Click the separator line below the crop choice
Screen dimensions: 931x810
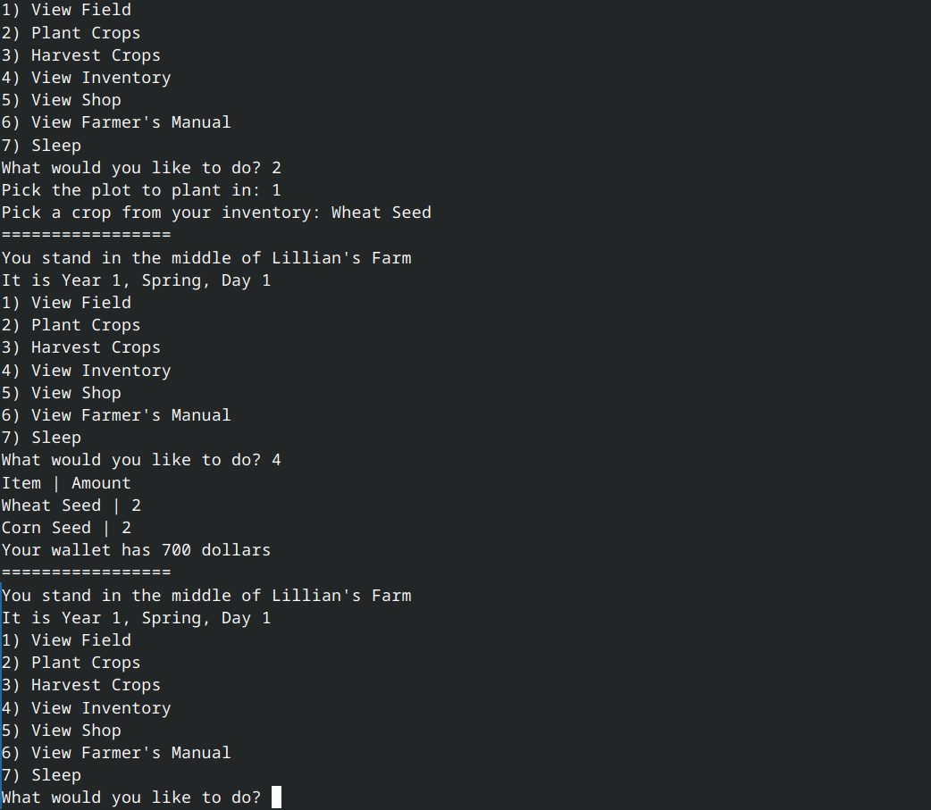pyautogui.click(x=86, y=235)
